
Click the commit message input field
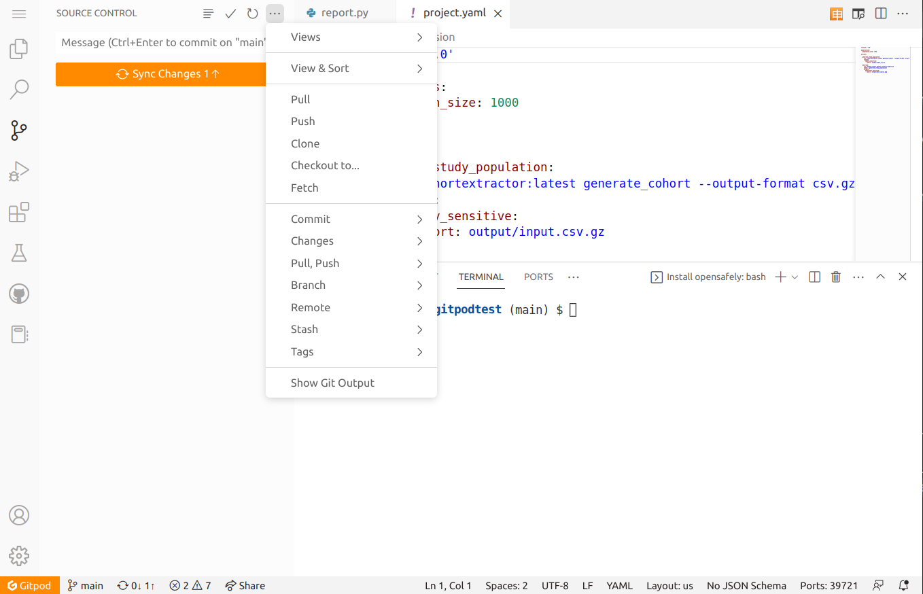(x=161, y=41)
